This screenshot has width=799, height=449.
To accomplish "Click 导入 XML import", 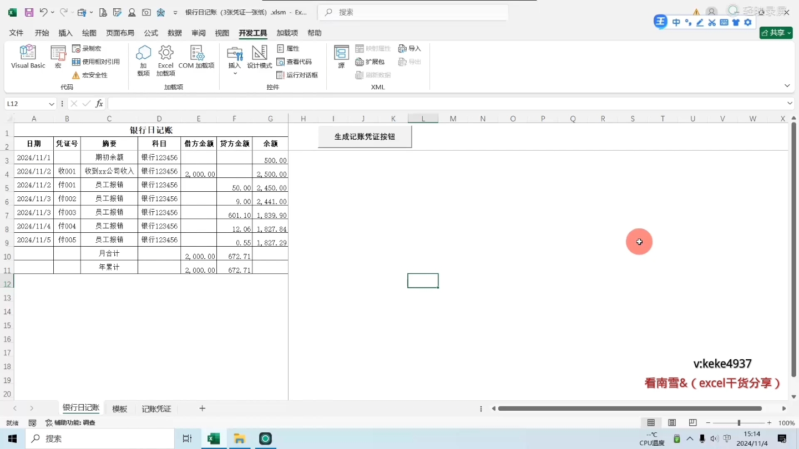I will point(410,49).
